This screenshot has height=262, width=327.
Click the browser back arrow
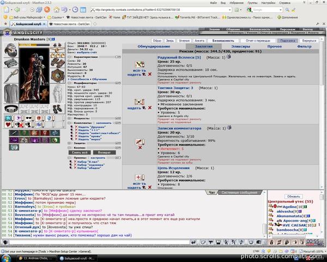(x=17, y=10)
